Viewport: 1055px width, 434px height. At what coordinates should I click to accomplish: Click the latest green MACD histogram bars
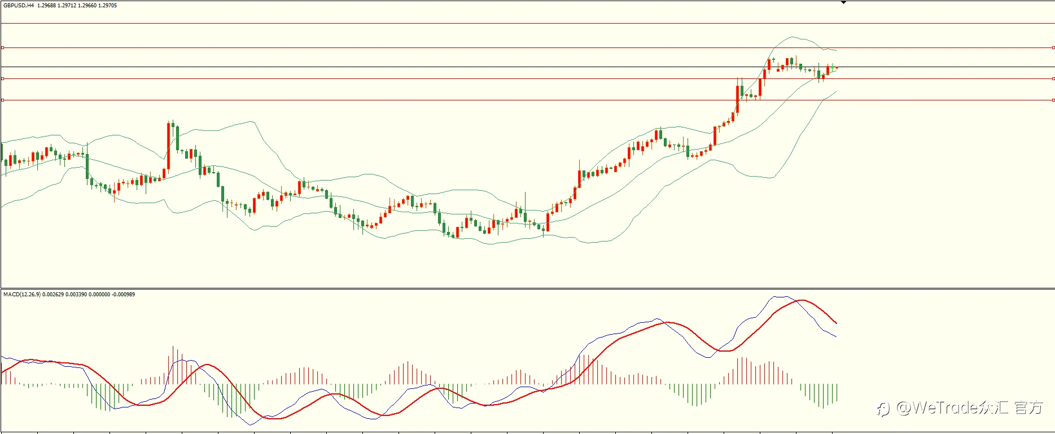(819, 395)
